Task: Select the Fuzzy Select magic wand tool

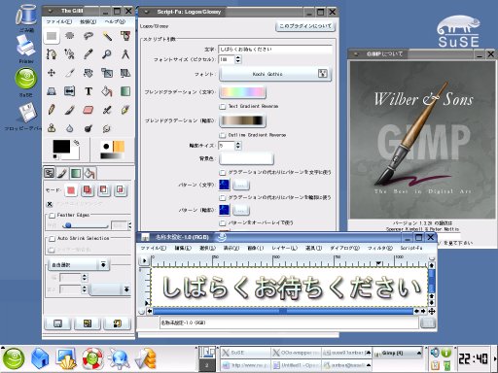Action: [x=107, y=36]
